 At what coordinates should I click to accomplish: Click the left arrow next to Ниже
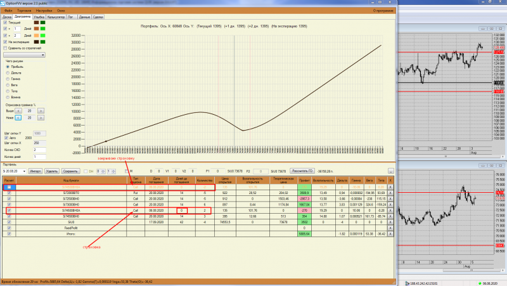pos(18,118)
